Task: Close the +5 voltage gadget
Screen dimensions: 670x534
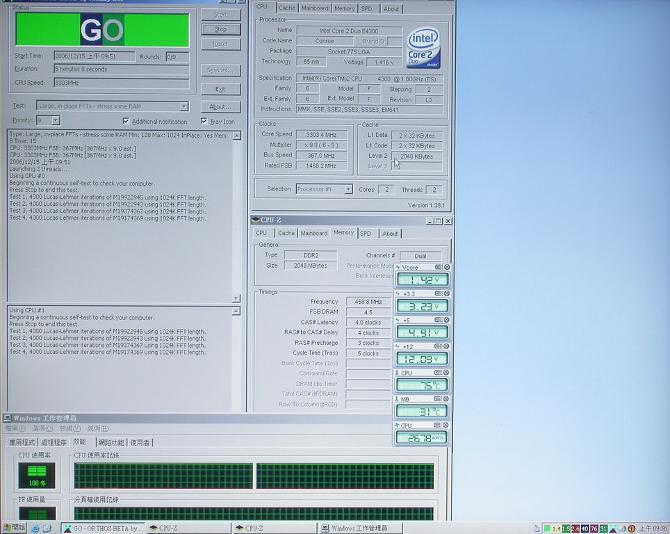Action: pos(446,320)
